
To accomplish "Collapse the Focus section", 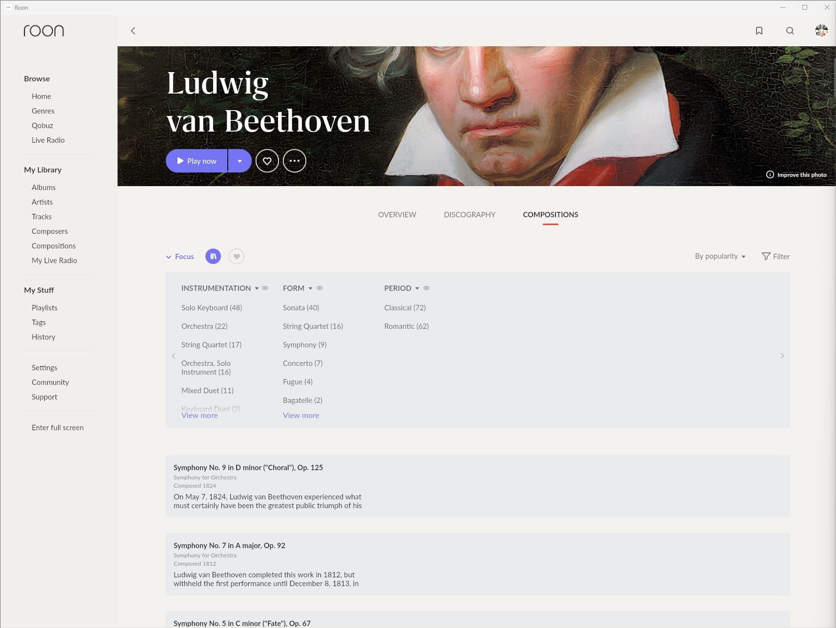I will (180, 256).
